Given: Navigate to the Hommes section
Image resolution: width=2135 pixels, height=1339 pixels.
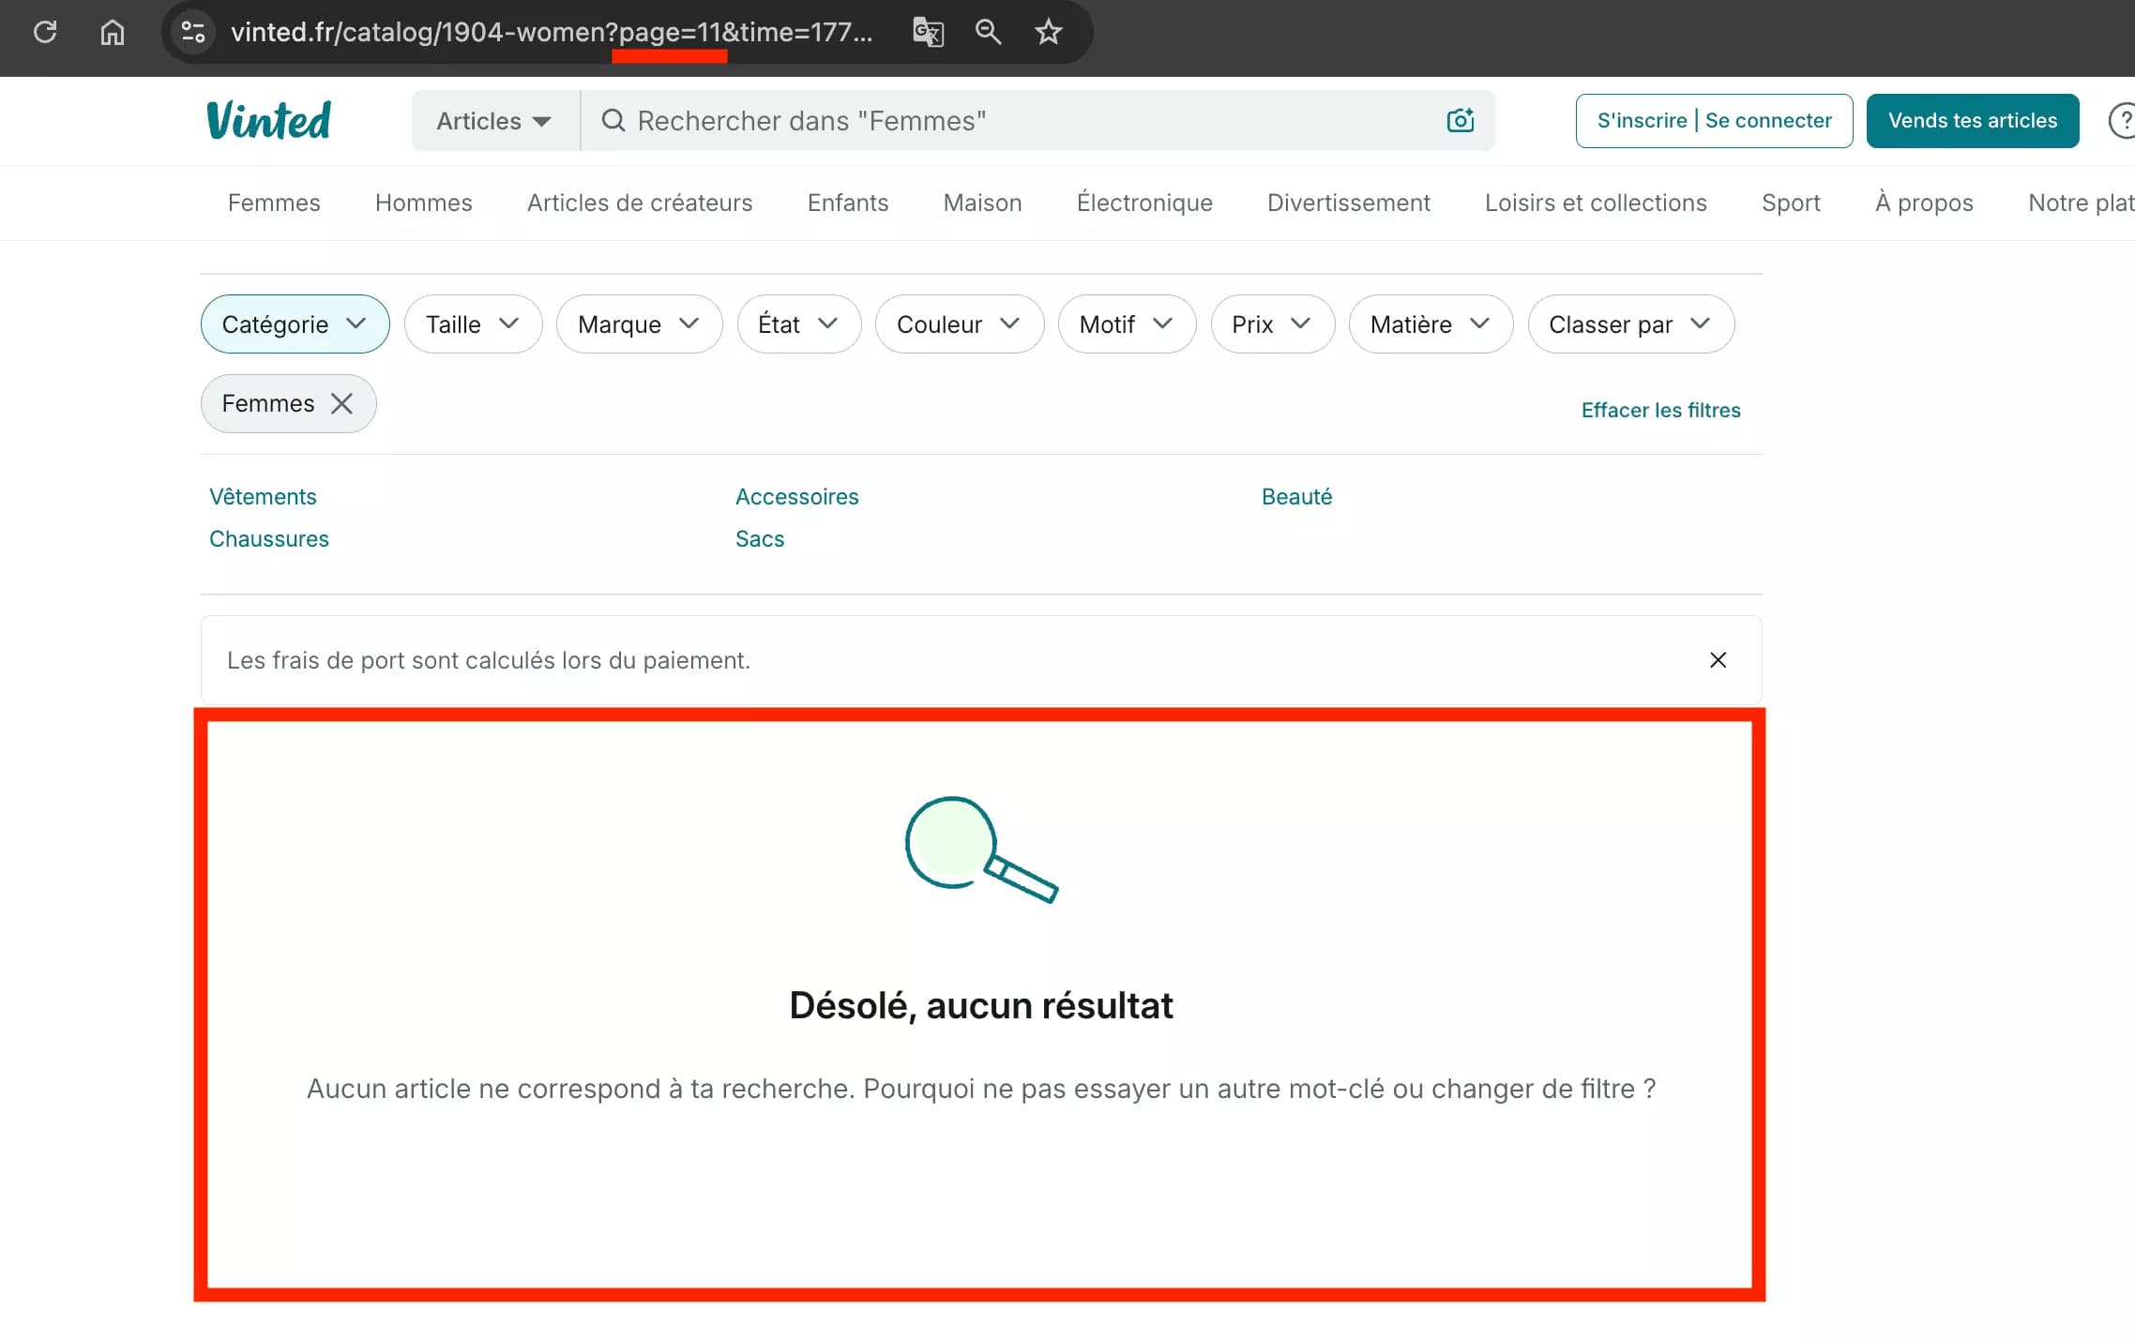Looking at the screenshot, I should [x=423, y=203].
